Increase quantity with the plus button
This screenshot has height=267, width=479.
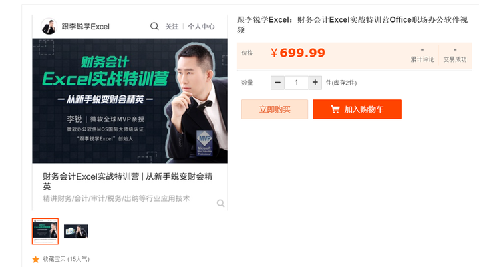pos(315,83)
